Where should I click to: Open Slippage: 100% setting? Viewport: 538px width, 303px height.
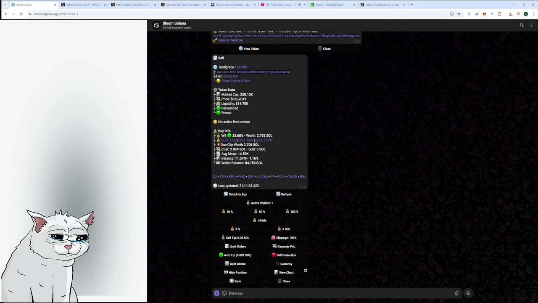284,238
